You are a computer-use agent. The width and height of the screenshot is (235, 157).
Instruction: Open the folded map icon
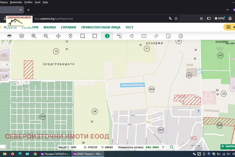144,36
